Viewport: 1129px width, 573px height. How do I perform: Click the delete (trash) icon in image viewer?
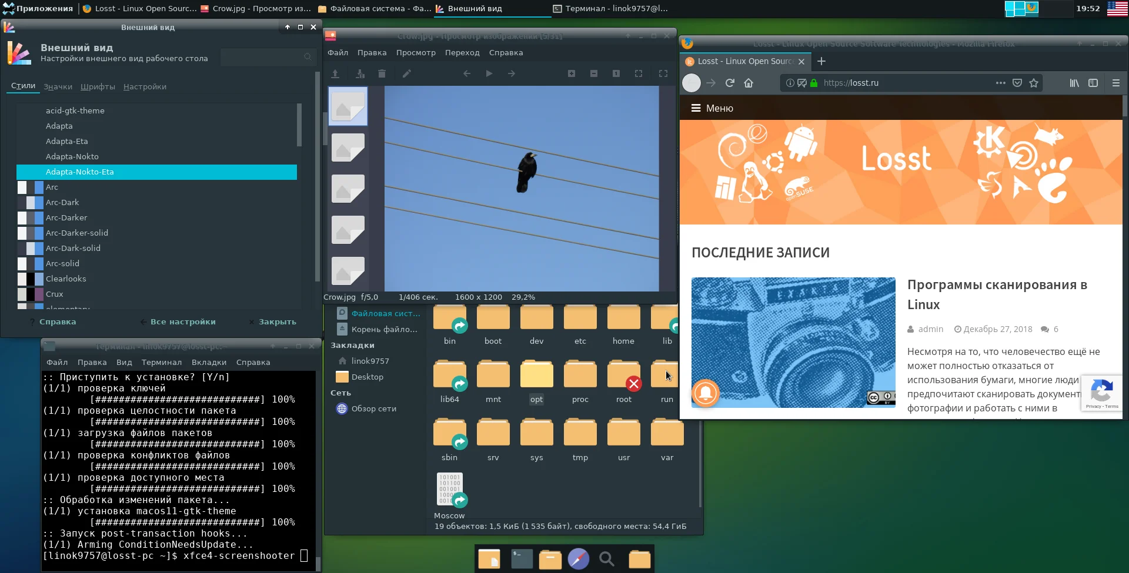382,73
